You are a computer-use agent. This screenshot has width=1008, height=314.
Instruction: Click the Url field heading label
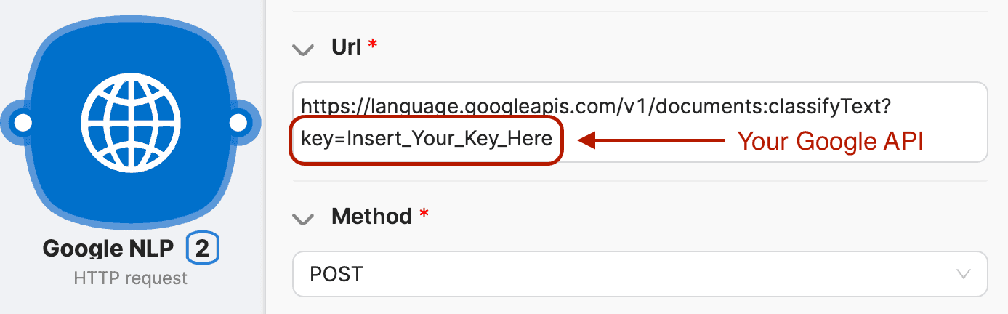346,48
